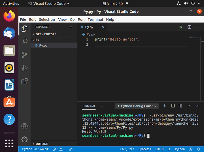Launch Thunderbird mail from the dock
Screen dimensions: 204x152
click(x=9, y=33)
